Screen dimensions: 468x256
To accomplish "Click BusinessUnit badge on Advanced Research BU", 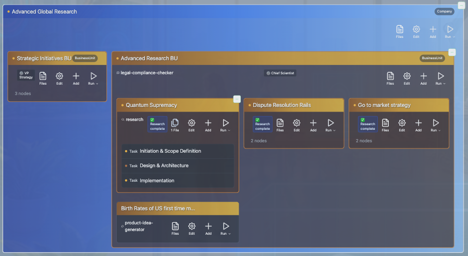I will point(432,58).
